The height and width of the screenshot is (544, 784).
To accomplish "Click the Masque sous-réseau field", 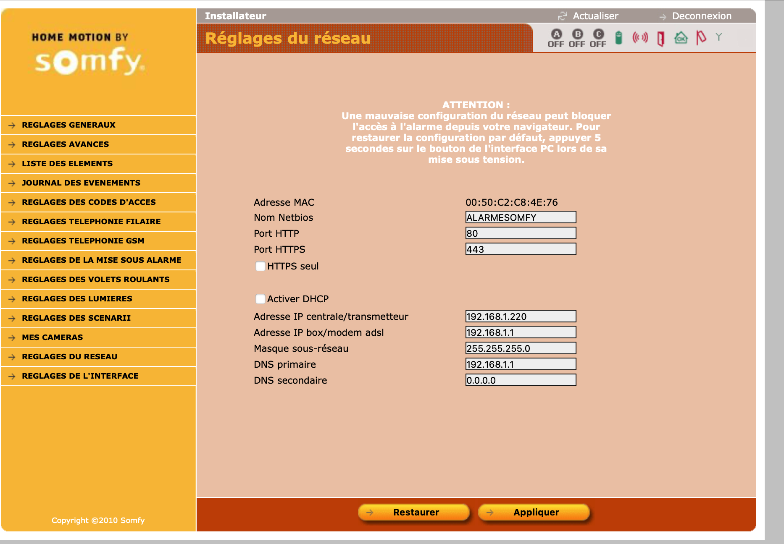I will [521, 348].
